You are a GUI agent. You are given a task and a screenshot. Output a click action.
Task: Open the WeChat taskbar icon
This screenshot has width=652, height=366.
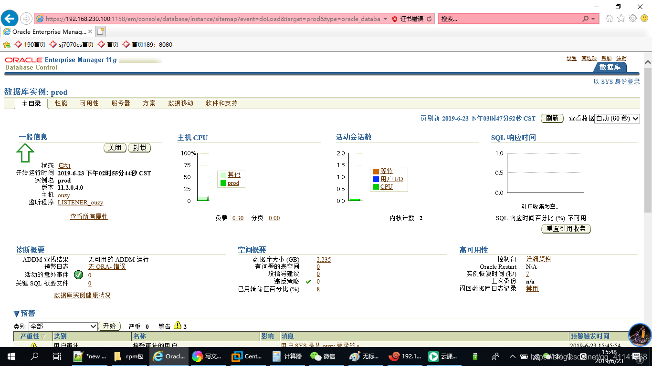pos(323,356)
